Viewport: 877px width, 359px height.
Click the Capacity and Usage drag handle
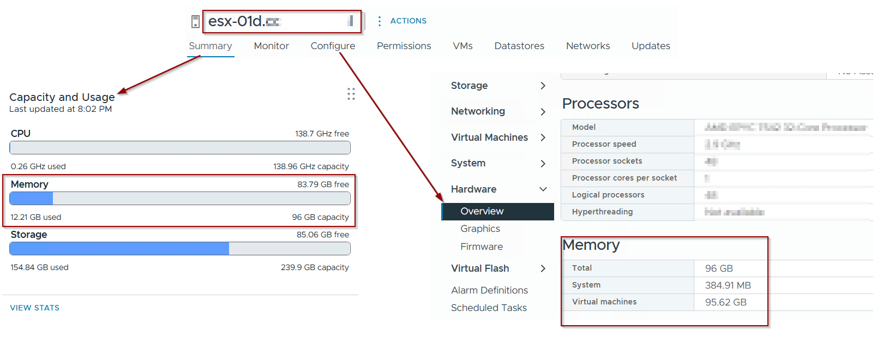(351, 94)
